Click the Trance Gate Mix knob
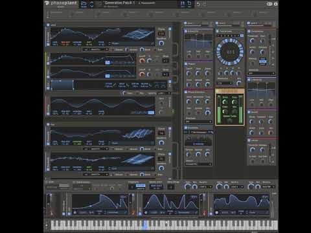The image size is (311, 233). [239, 83]
